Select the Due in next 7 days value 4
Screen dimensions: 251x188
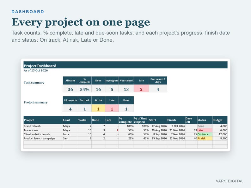pyautogui.click(x=158, y=89)
